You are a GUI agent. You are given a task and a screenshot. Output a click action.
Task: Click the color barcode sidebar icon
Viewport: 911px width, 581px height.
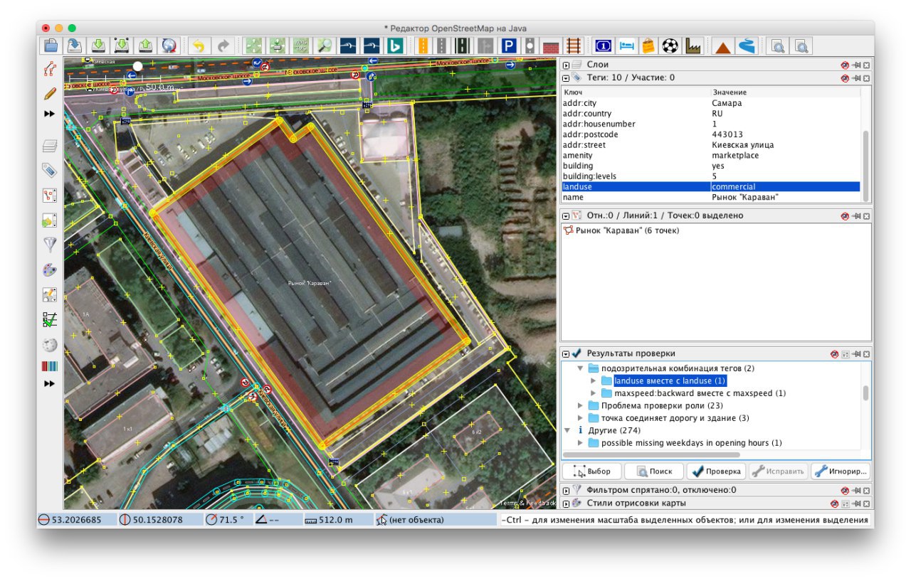[x=50, y=367]
